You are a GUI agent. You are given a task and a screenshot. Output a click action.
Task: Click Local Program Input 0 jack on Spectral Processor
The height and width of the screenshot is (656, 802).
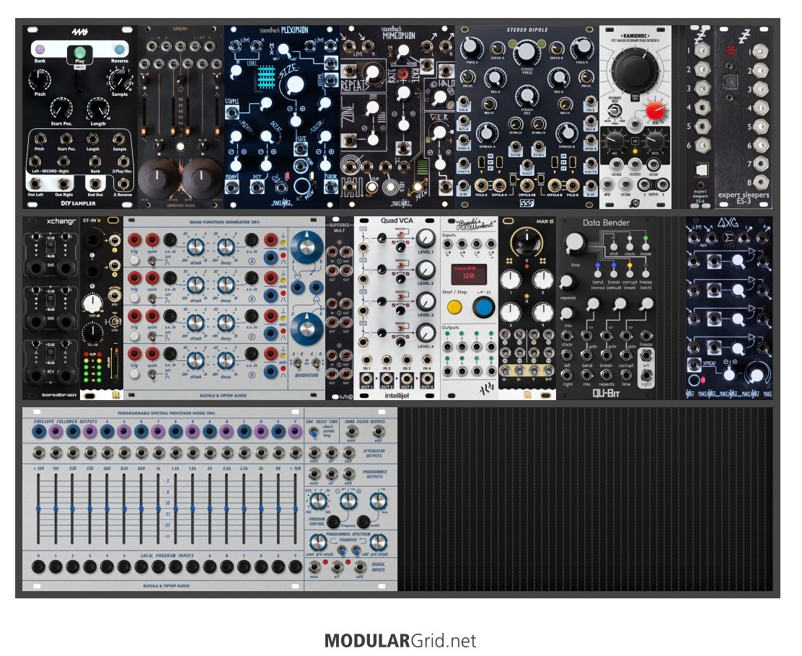point(38,567)
